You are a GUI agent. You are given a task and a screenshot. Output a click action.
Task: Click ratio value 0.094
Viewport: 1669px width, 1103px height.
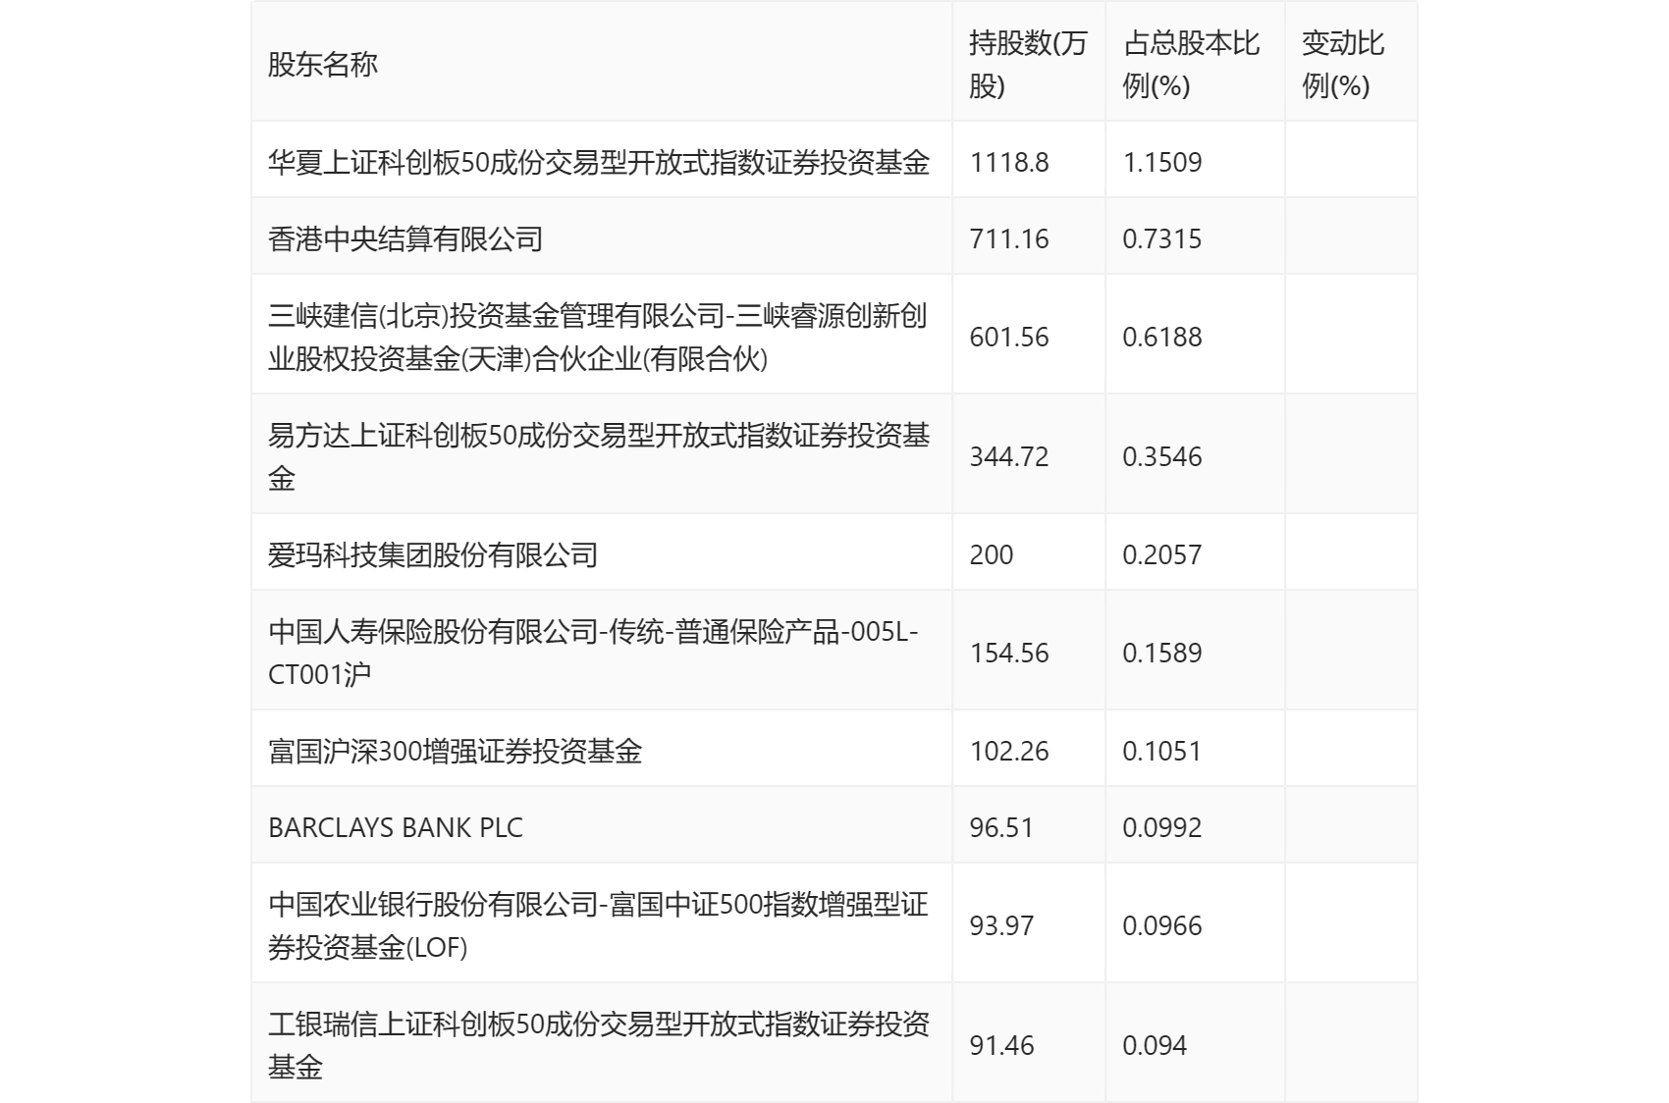[x=1155, y=1045]
